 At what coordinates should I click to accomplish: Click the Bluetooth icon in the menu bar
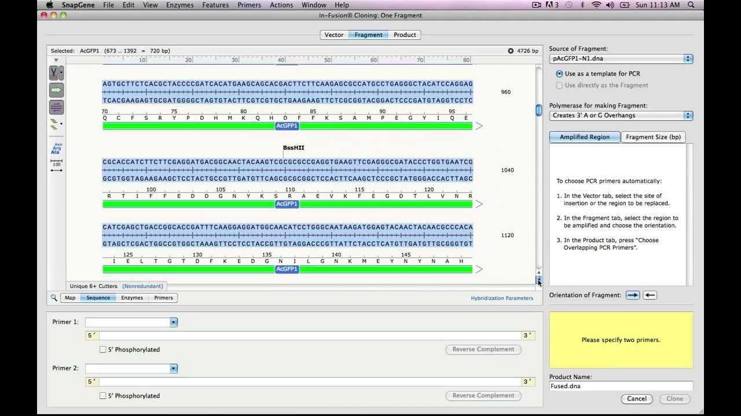point(582,5)
